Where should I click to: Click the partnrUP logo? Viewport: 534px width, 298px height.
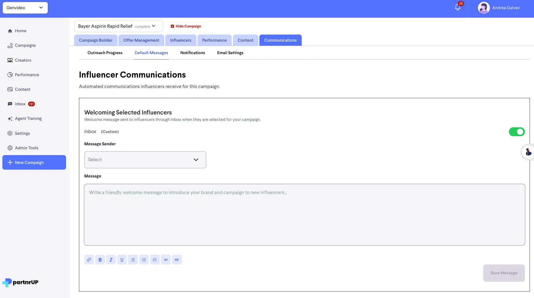(x=20, y=282)
